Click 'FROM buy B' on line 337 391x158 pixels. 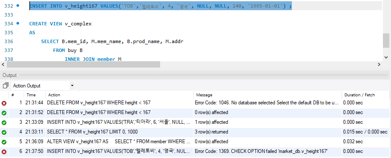coord(68,51)
